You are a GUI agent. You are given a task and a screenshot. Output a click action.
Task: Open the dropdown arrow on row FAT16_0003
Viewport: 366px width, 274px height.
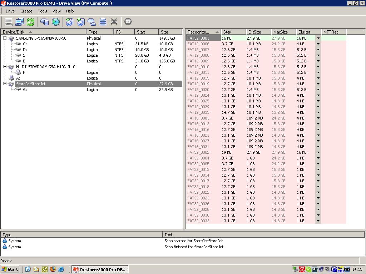pos(318,118)
